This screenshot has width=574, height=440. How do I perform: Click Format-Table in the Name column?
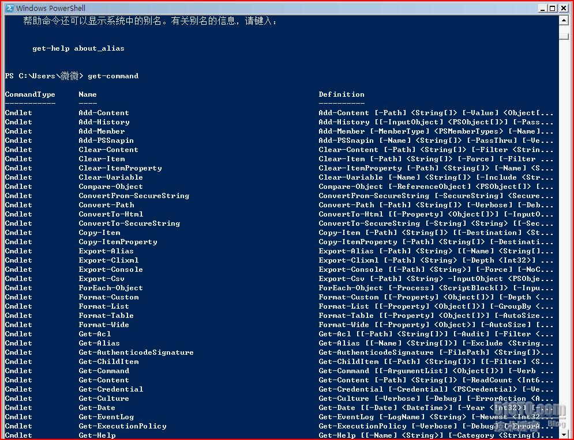click(106, 316)
